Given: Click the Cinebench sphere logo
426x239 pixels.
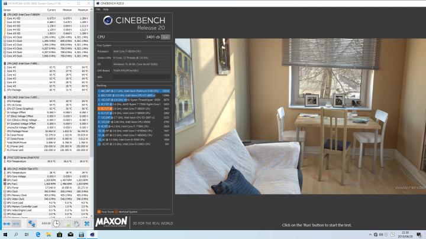Looking at the screenshot, I should tap(108, 20).
